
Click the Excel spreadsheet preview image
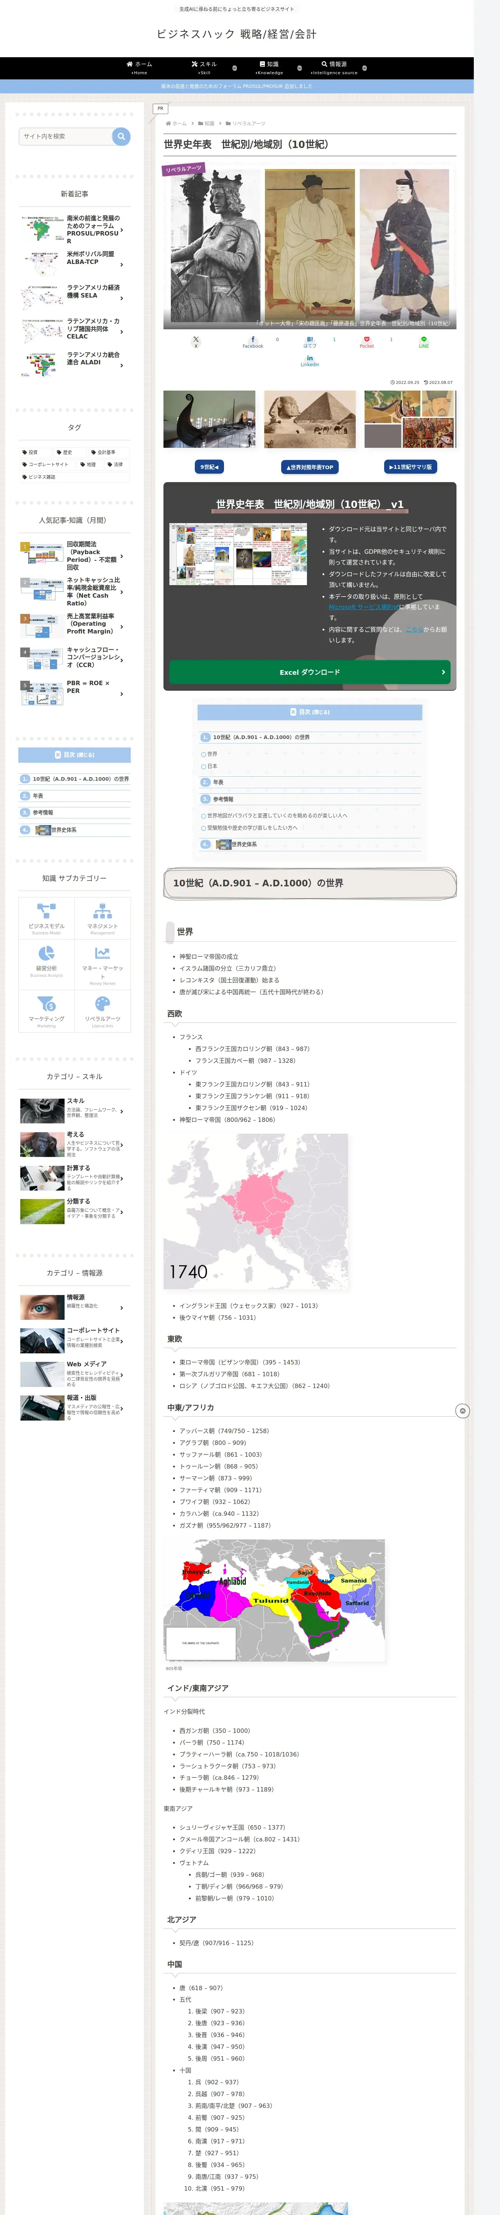tap(238, 554)
